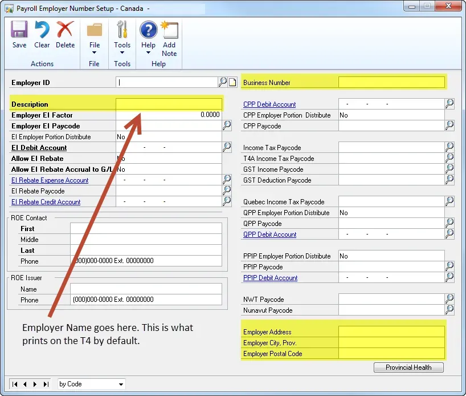The height and width of the screenshot is (396, 466).
Task: Open the Employer ID lookup magnifier
Action: click(x=223, y=82)
